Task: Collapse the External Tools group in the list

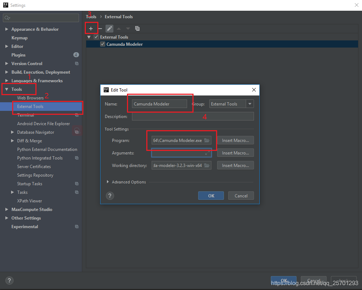Action: [x=89, y=37]
